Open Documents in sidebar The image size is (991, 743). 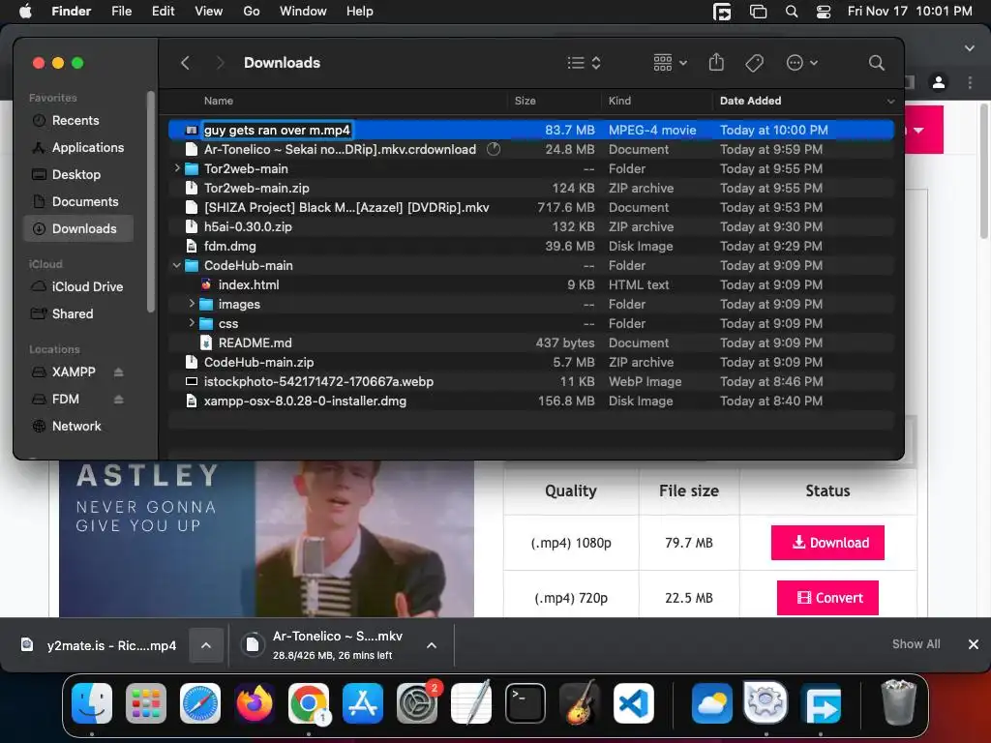(x=77, y=202)
